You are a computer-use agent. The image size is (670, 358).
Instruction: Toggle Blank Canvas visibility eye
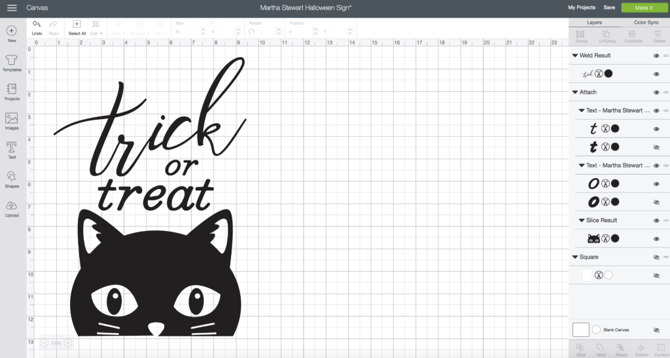pos(656,331)
